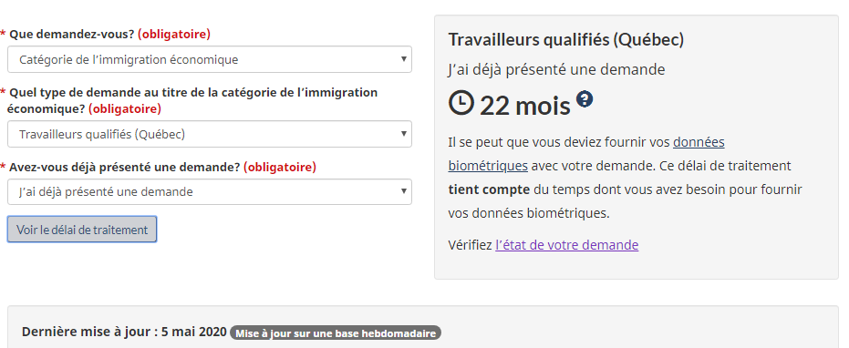Viewport: 849px width, 348px height.
Task: Click the 'Avez-vous déjà présenté une demande?' label
Action: coord(158,168)
